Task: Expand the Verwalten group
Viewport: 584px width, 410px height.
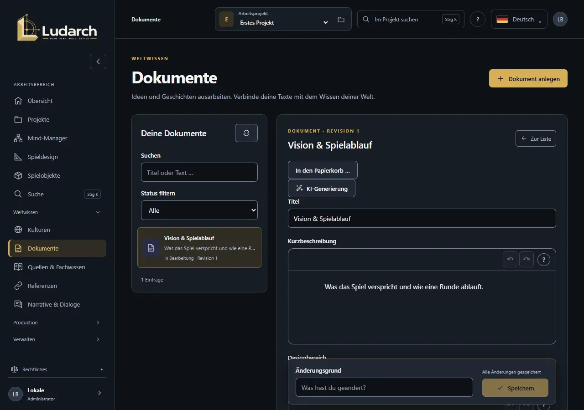Action: point(57,339)
